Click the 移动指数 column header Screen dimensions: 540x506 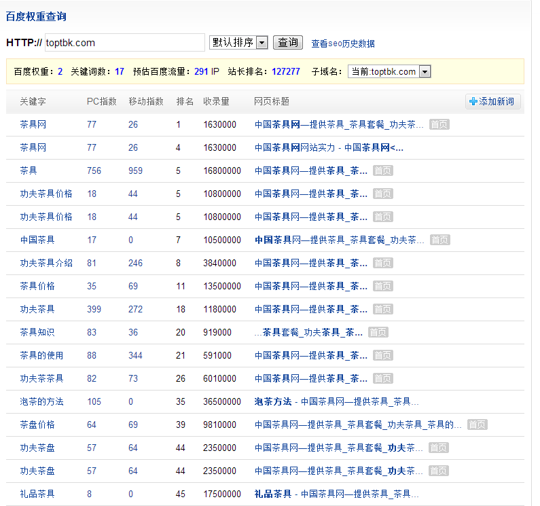(146, 101)
